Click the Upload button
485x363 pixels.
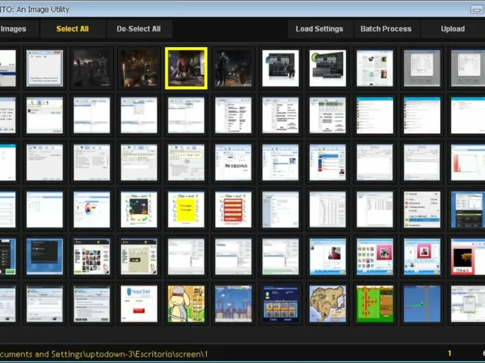tap(452, 28)
